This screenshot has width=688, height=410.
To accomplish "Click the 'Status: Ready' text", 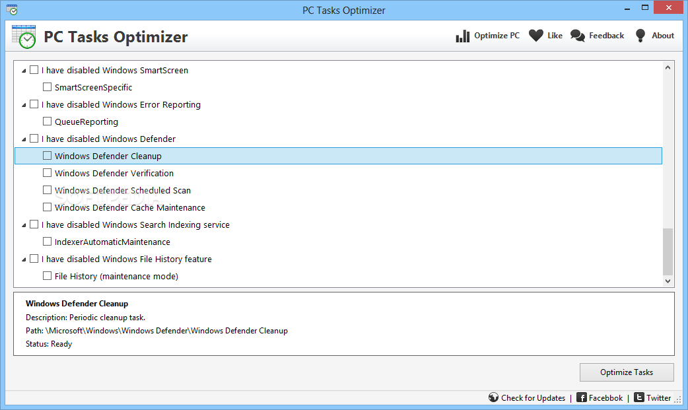I will tap(49, 344).
